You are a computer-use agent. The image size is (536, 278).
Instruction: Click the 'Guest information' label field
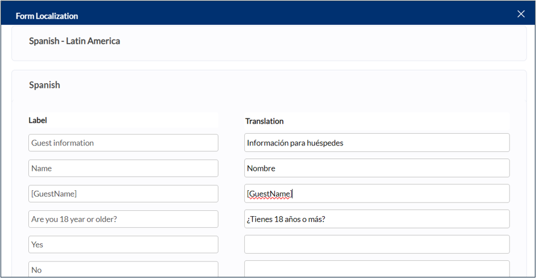point(123,143)
